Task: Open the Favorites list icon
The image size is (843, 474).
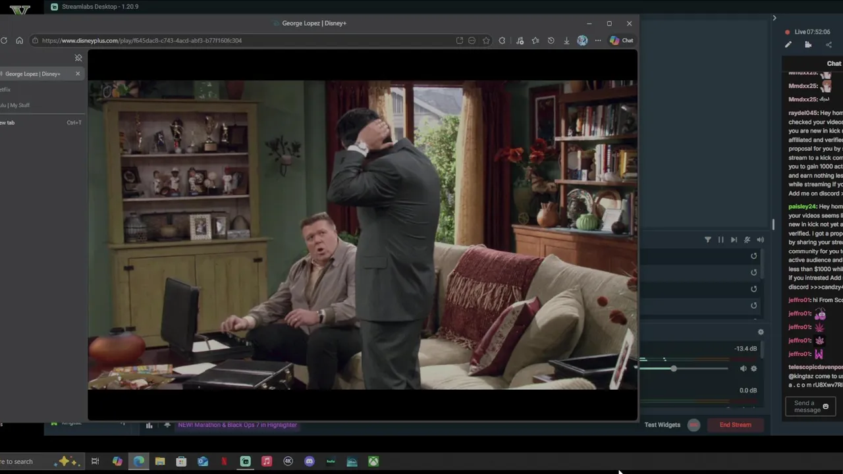Action: (x=535, y=40)
